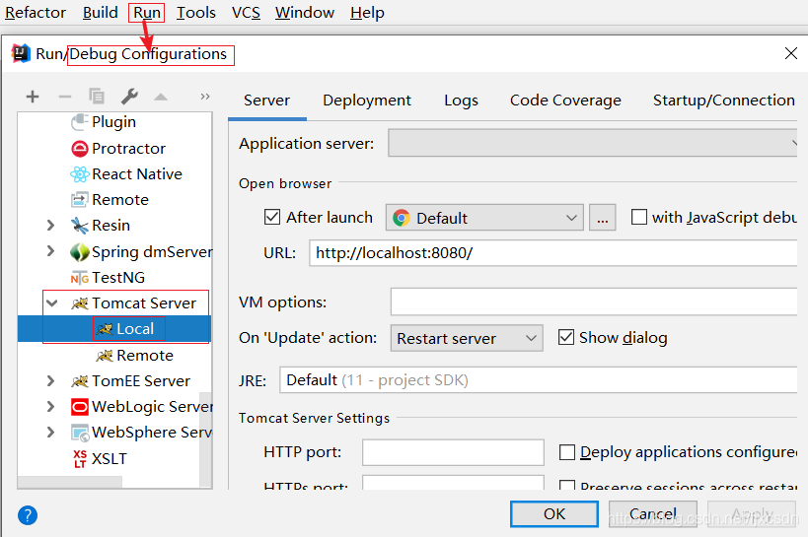Click Chrome icon in browser dropdown
The height and width of the screenshot is (537, 808).
click(401, 218)
